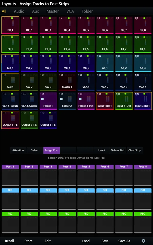Select the VCA 1 track tile
This screenshot has width=153, height=245.
click(86, 82)
